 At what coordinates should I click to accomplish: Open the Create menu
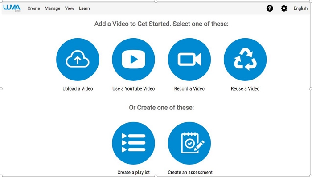[x=33, y=8]
